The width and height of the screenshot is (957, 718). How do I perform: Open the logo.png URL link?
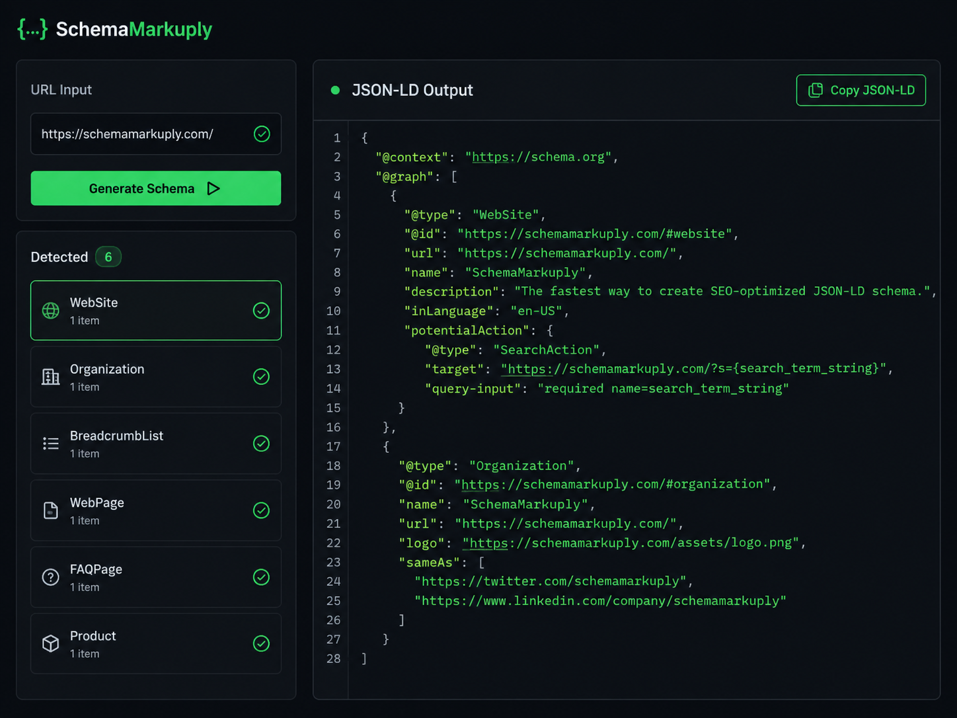click(x=631, y=543)
